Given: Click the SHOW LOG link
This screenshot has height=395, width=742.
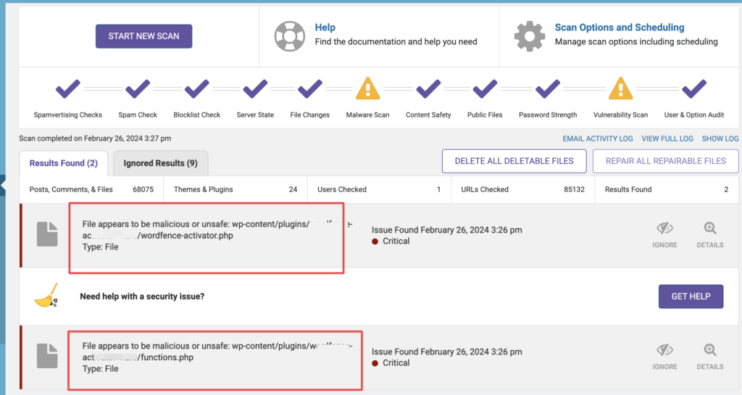Looking at the screenshot, I should [x=720, y=138].
